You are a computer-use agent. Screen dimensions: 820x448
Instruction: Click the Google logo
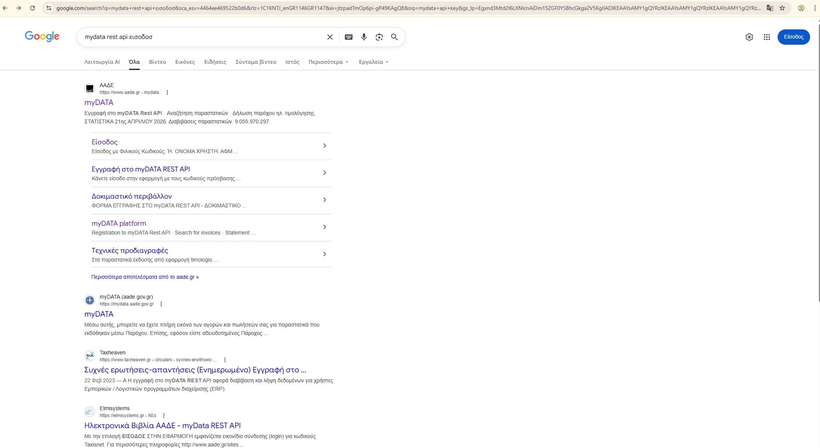tap(42, 37)
